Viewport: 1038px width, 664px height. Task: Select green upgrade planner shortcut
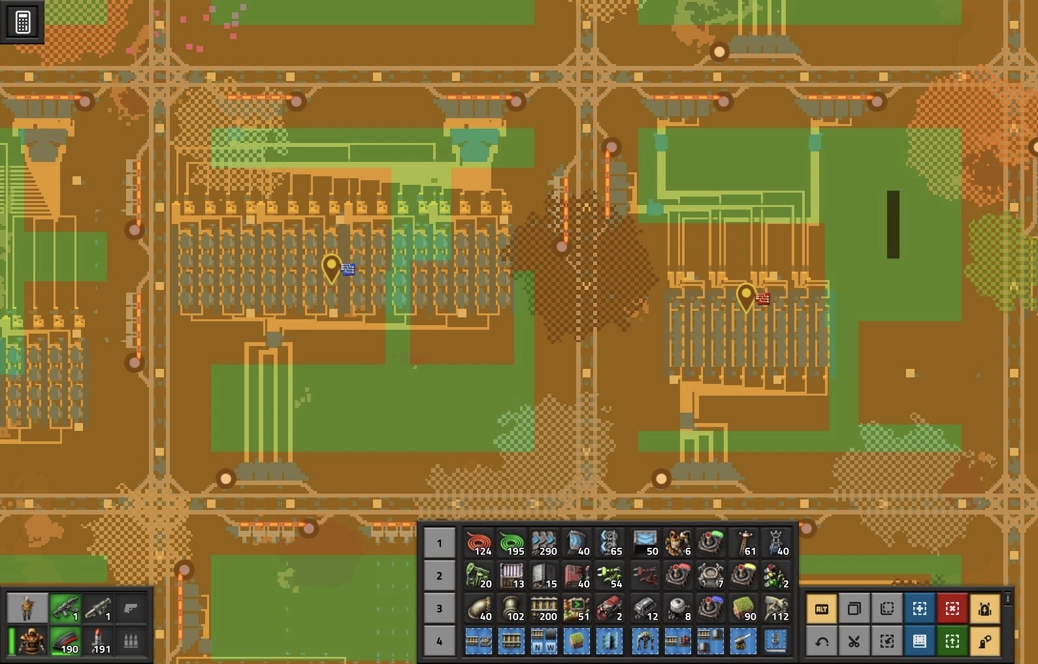pyautogui.click(x=952, y=641)
